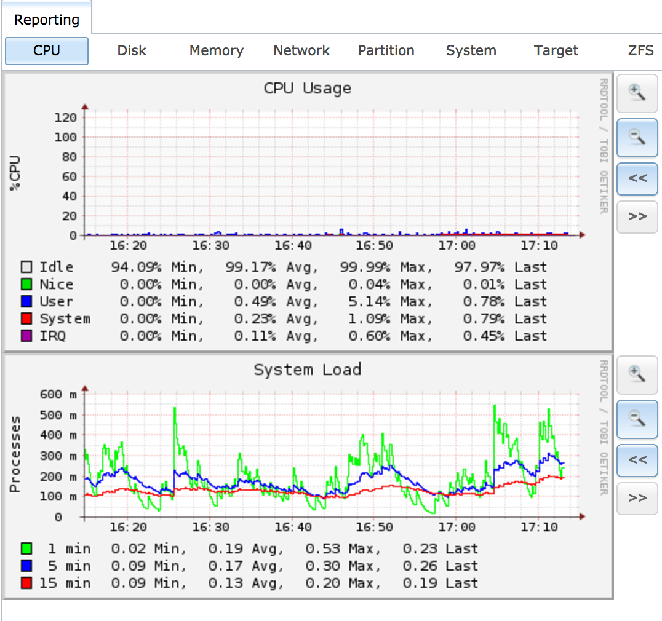
Task: Click the blue User legend swatch
Action: (x=26, y=302)
